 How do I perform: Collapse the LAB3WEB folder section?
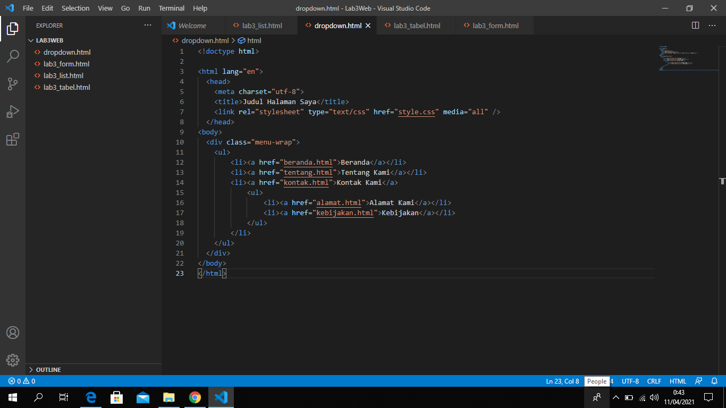(50, 40)
